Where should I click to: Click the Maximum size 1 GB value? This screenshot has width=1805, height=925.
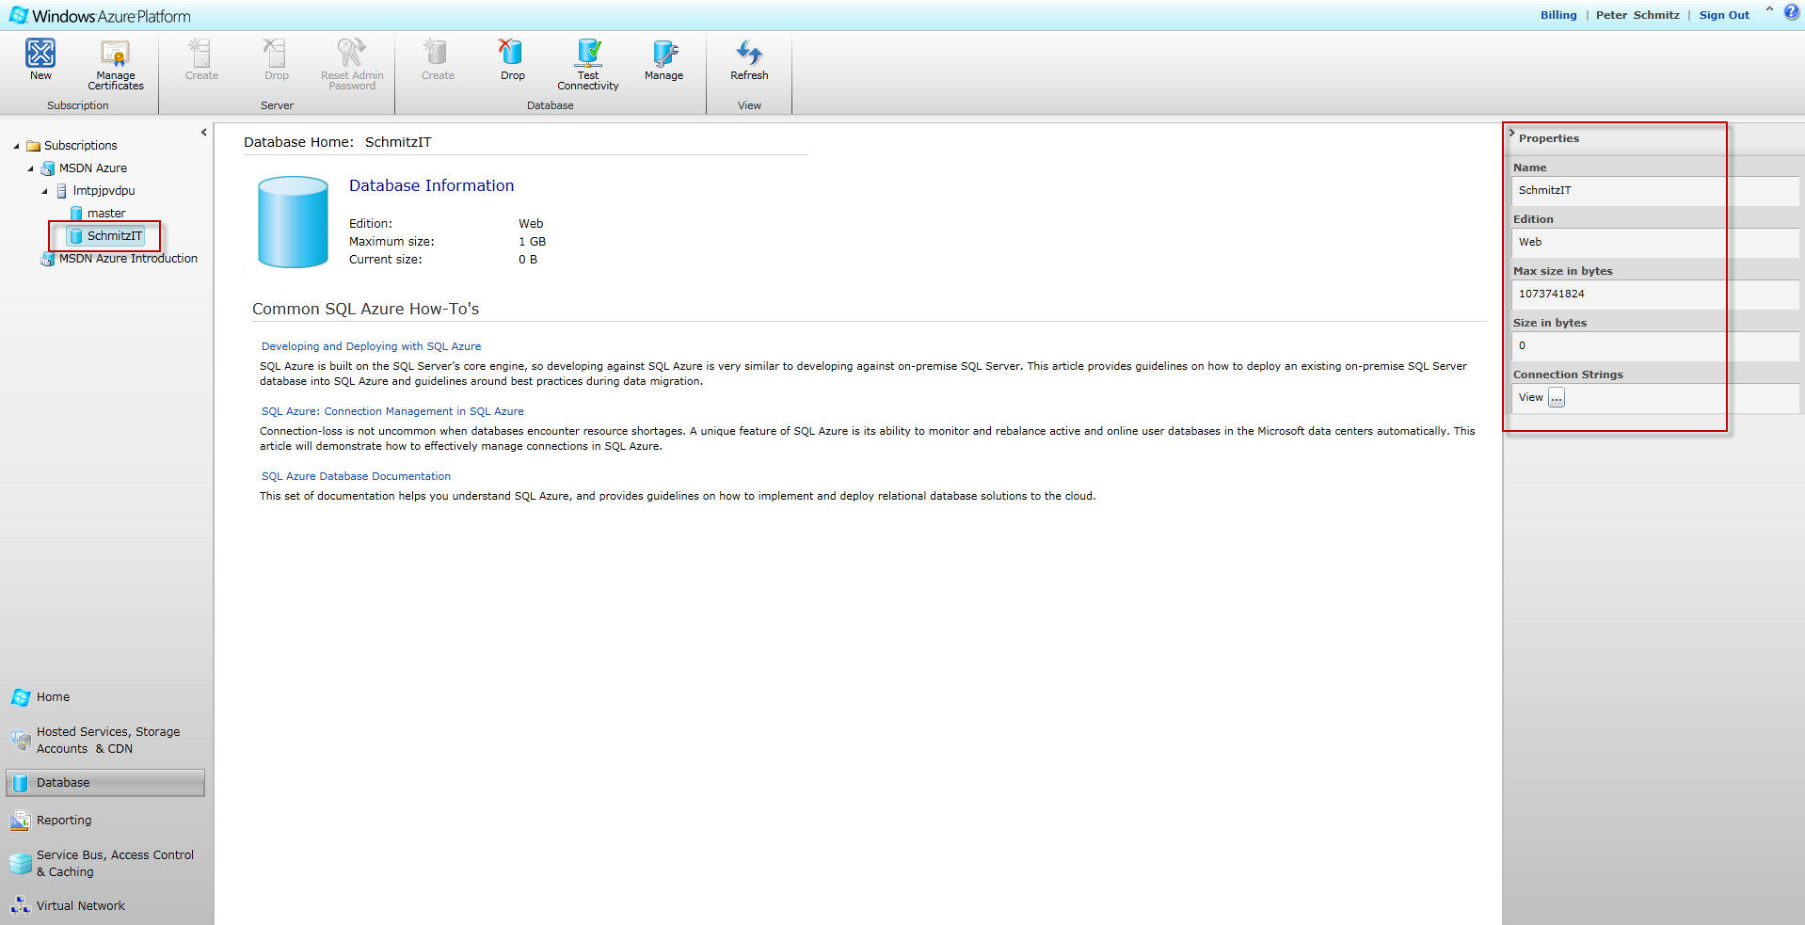pos(532,242)
